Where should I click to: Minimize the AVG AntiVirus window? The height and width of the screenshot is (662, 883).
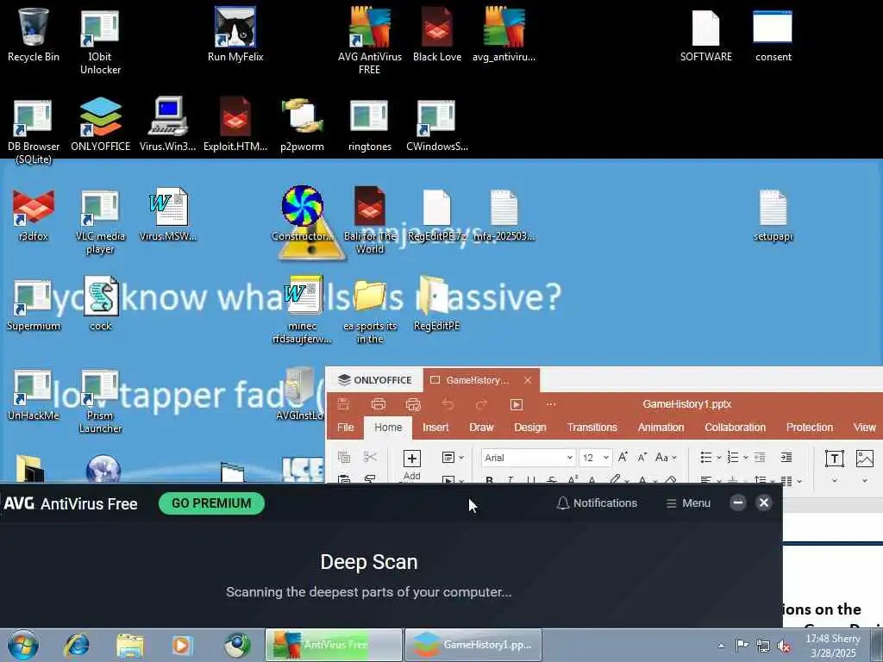click(x=738, y=503)
